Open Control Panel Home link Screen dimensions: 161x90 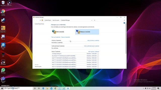click(x=39, y=24)
